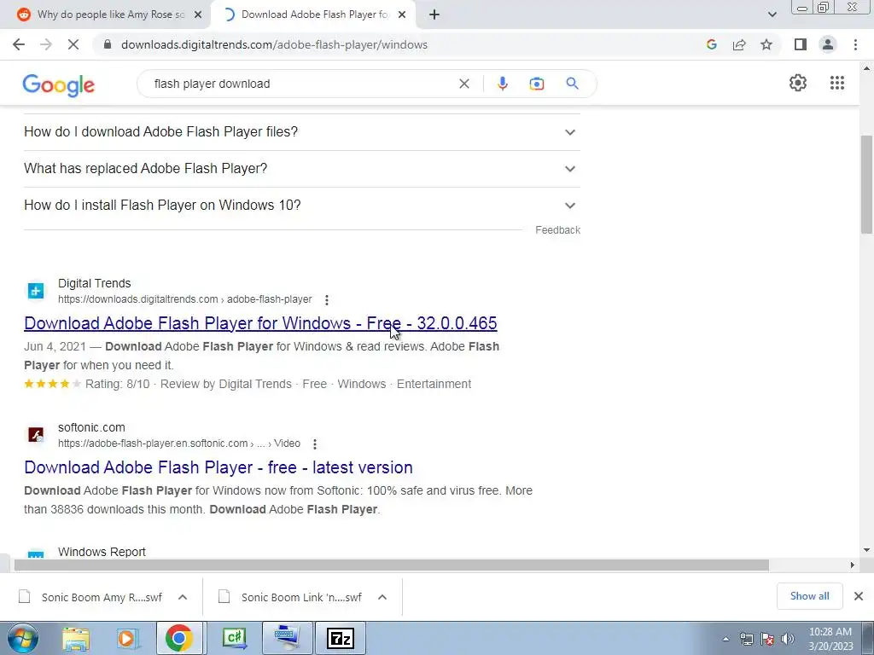Stop loading the page
Viewport: 874px width, 655px height.
(73, 44)
